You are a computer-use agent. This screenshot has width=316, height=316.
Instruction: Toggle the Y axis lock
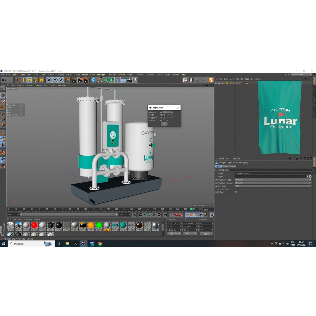(x=55, y=80)
